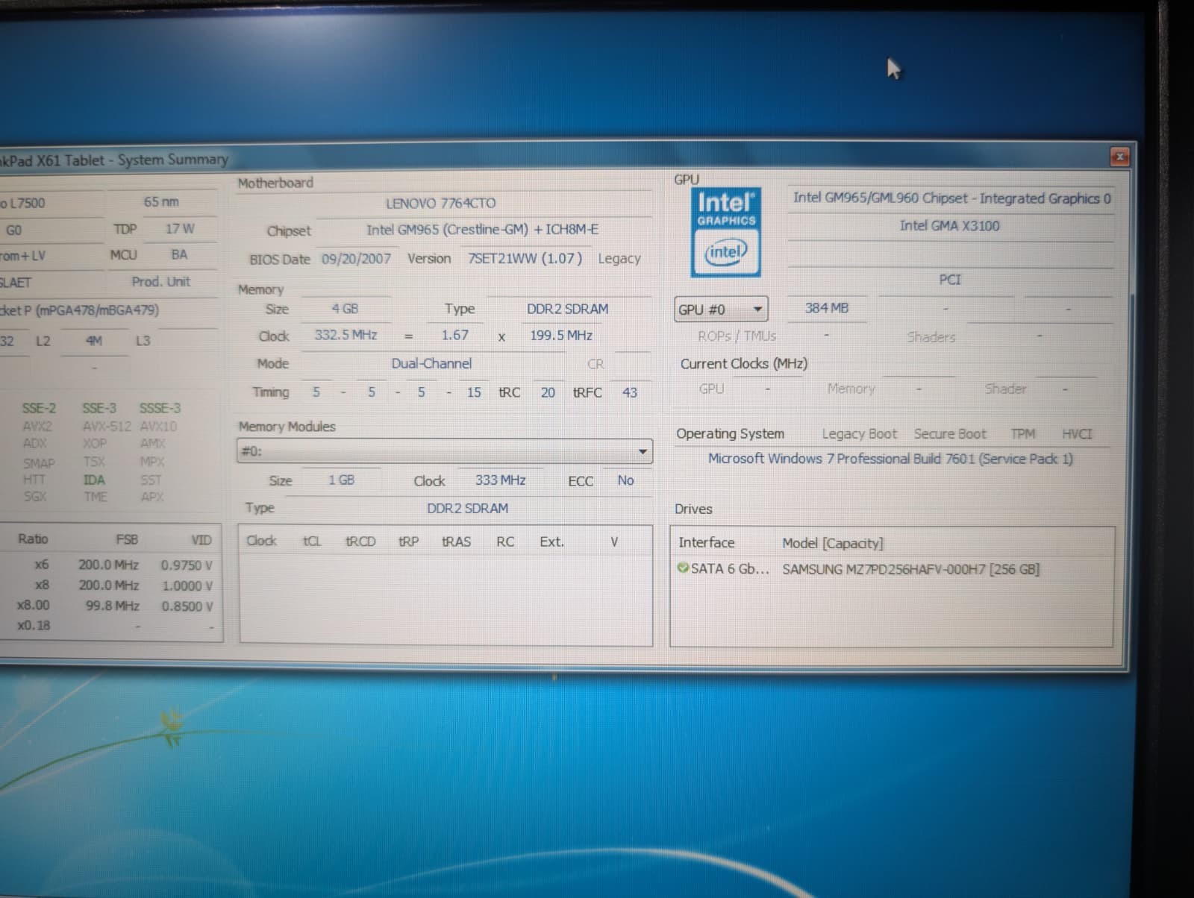Click the x8 ratio row 1.0000 V value

click(187, 586)
